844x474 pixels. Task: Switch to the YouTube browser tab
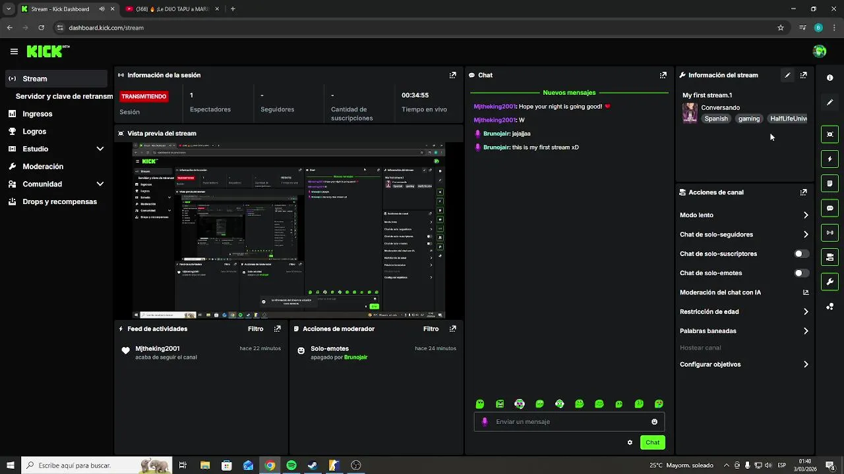(171, 9)
